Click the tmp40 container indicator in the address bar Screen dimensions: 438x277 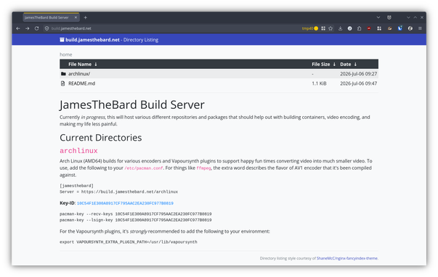tap(309, 28)
